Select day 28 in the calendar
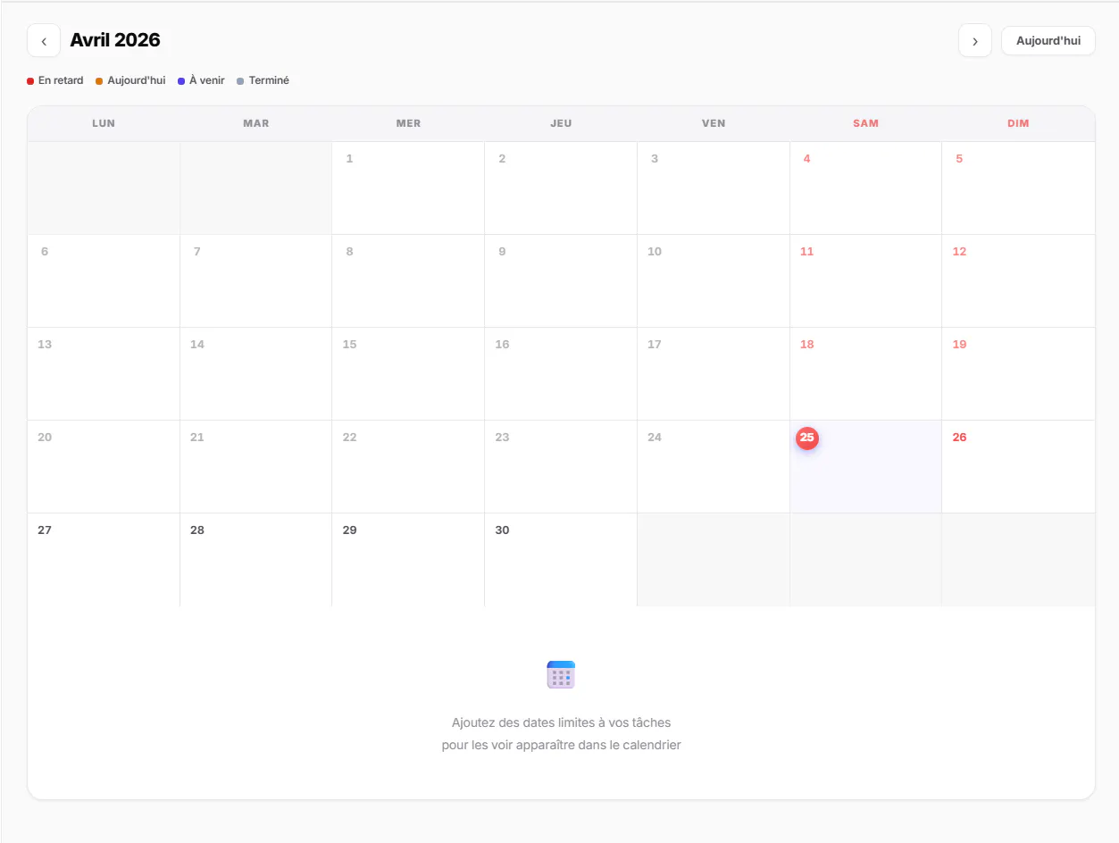Screen dimensions: 1119x843 click(x=255, y=560)
